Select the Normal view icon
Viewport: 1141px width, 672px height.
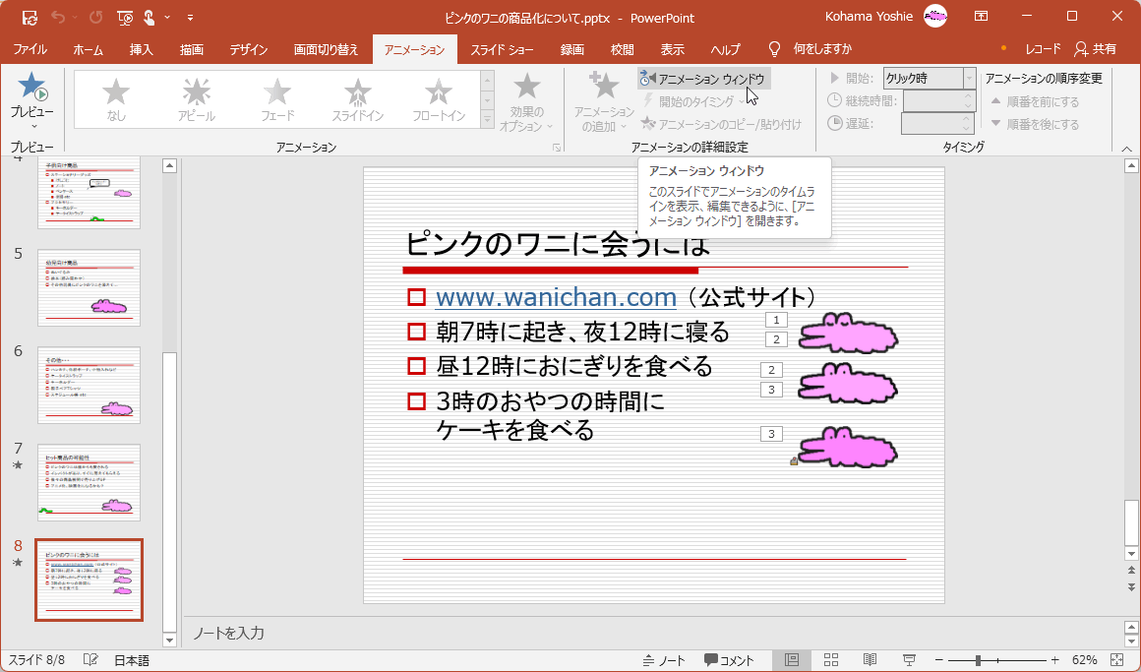792,659
